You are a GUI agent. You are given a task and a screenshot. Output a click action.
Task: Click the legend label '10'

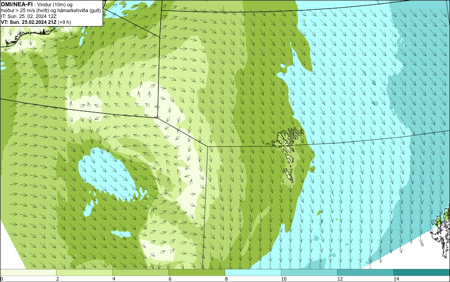pos(283,279)
